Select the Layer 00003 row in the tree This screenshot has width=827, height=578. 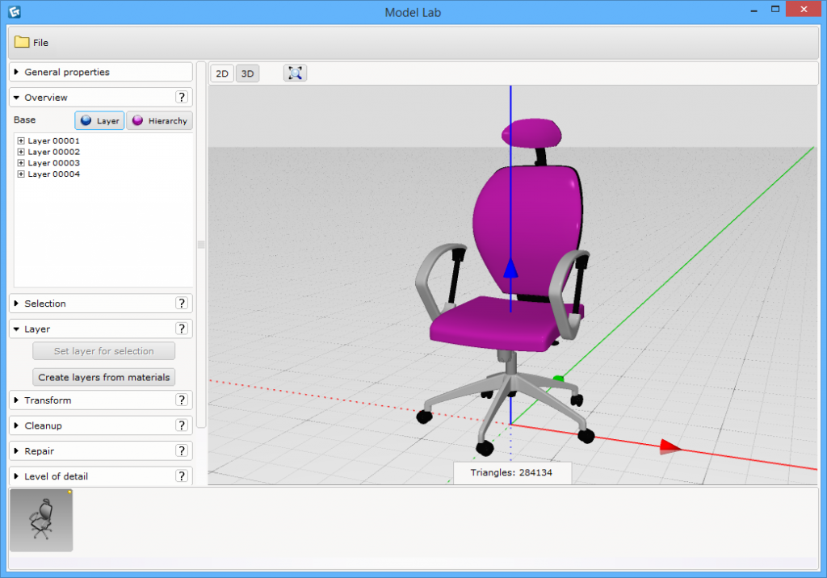[x=54, y=163]
